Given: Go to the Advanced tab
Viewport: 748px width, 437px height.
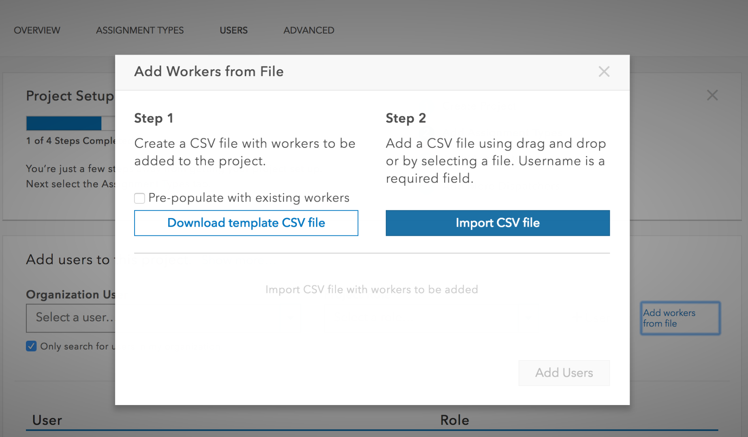Looking at the screenshot, I should [x=308, y=30].
